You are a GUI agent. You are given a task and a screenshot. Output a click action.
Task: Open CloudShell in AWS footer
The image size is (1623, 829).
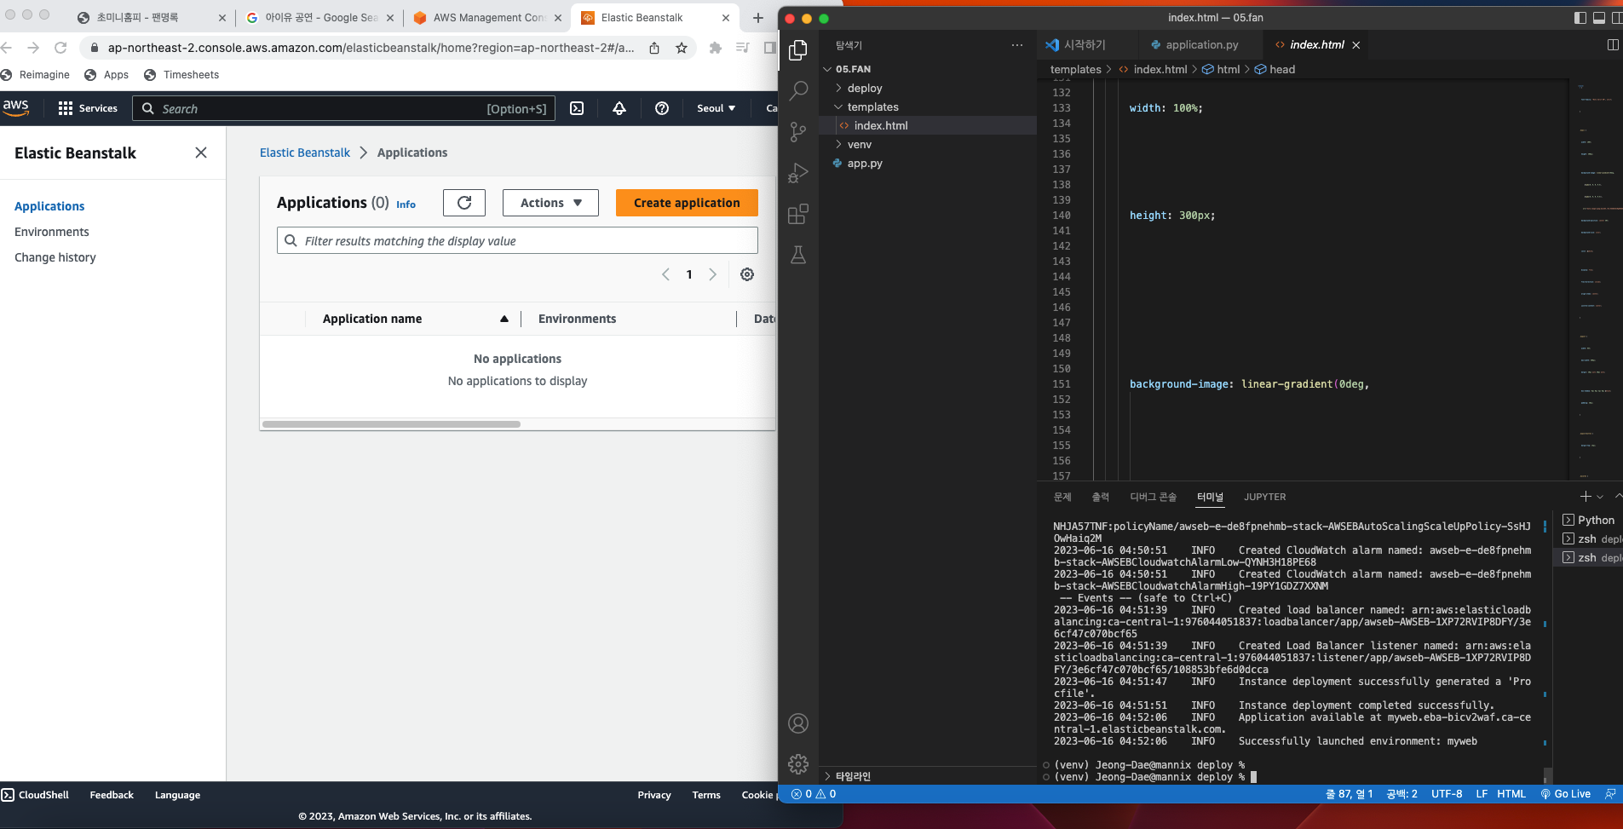pyautogui.click(x=35, y=795)
